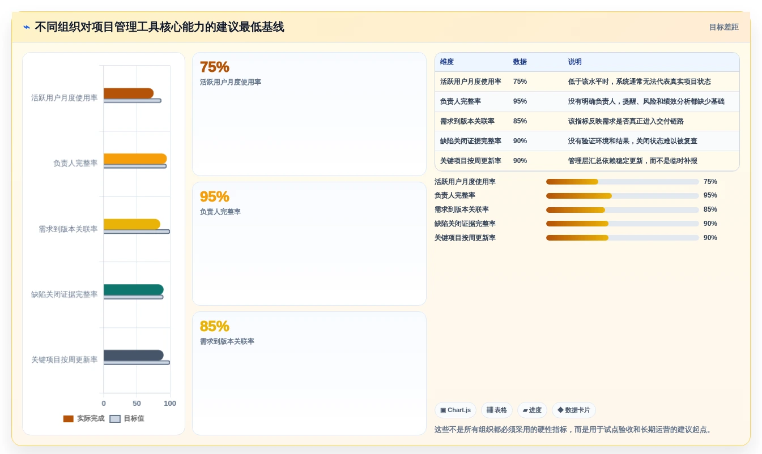Select the 关键项目按周更新率 table row cell
Viewport: 762px width, 454px height.
471,161
